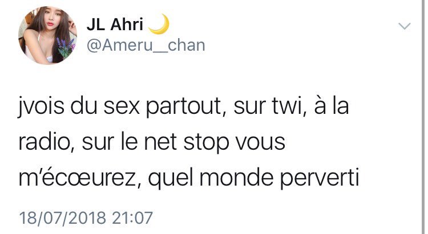Open JL Ahri's profile picture

48,35
